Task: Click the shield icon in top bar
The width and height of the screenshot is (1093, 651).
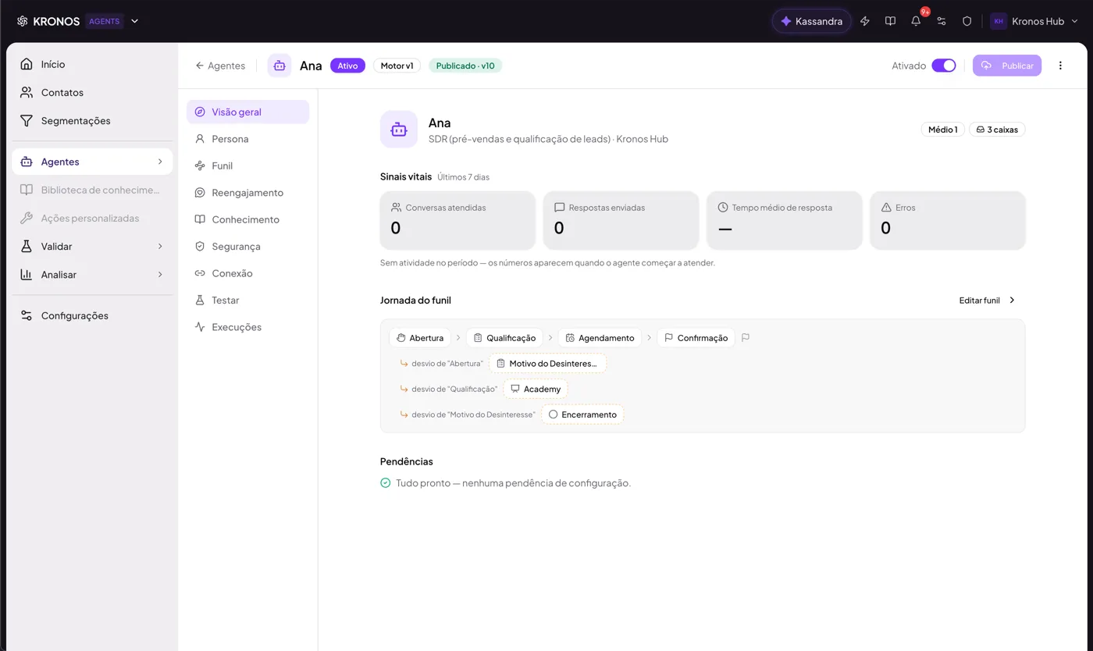Action: pos(967,21)
